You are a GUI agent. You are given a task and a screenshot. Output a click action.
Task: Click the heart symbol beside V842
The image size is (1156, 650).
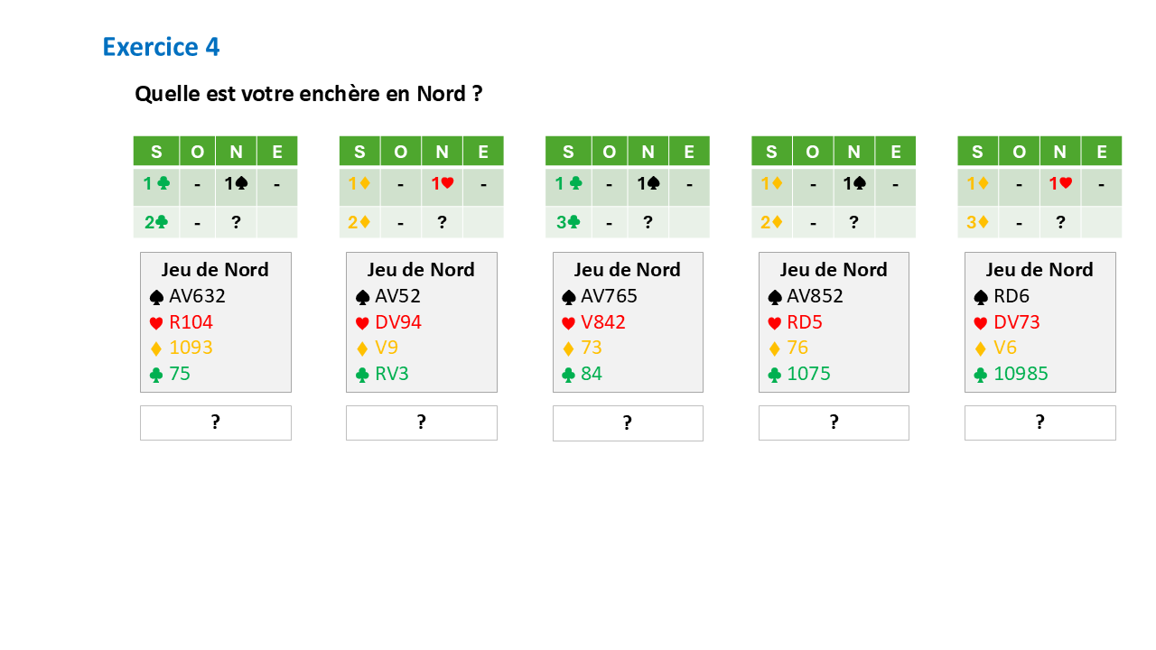(x=568, y=322)
